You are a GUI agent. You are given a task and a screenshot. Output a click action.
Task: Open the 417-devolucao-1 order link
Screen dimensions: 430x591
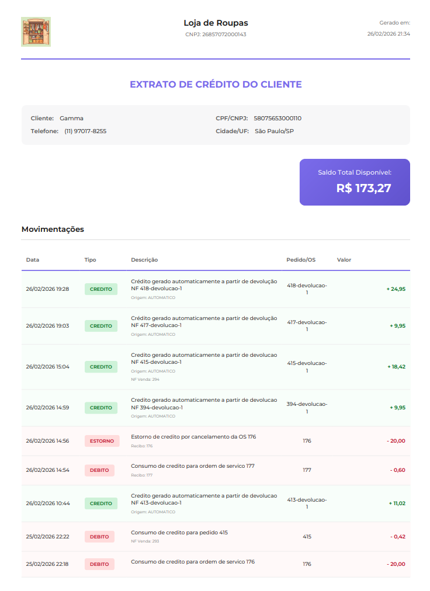(307, 326)
